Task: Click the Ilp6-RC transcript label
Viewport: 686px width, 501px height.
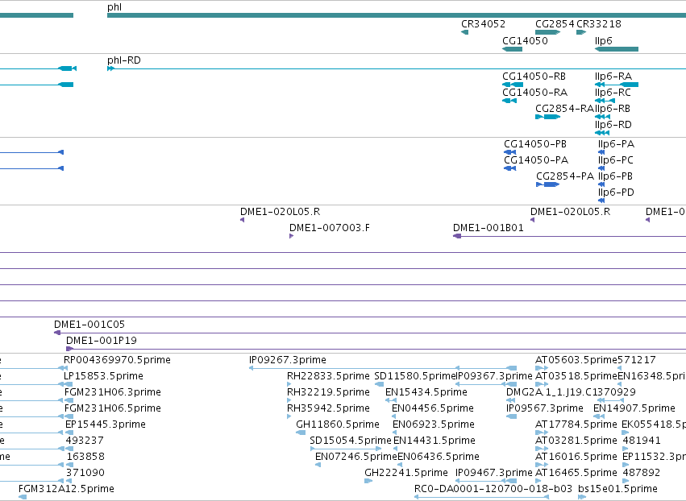Action: point(613,93)
